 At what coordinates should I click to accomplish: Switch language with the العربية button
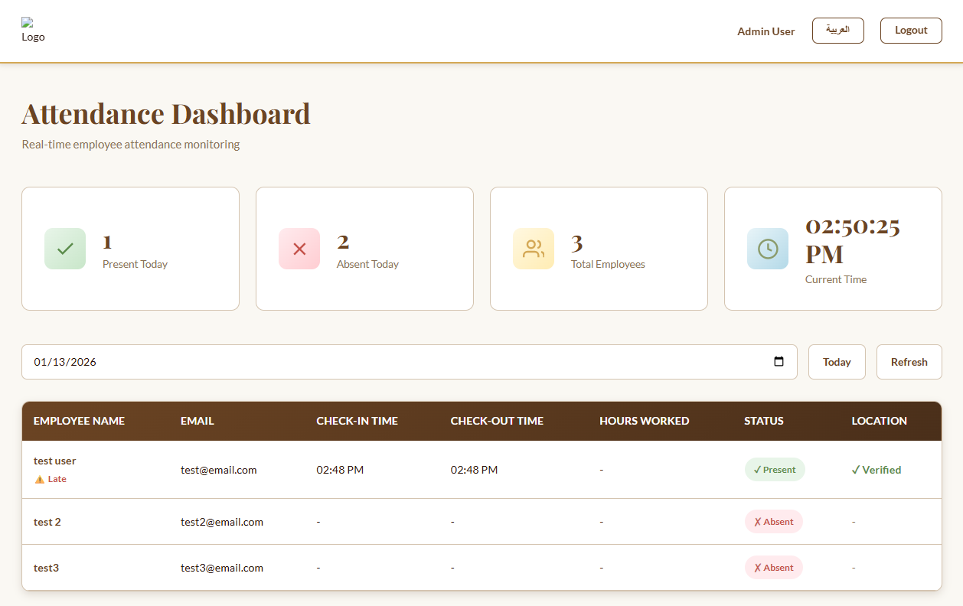(837, 31)
